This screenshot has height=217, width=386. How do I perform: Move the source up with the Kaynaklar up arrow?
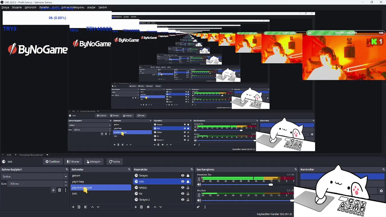pos(155,207)
